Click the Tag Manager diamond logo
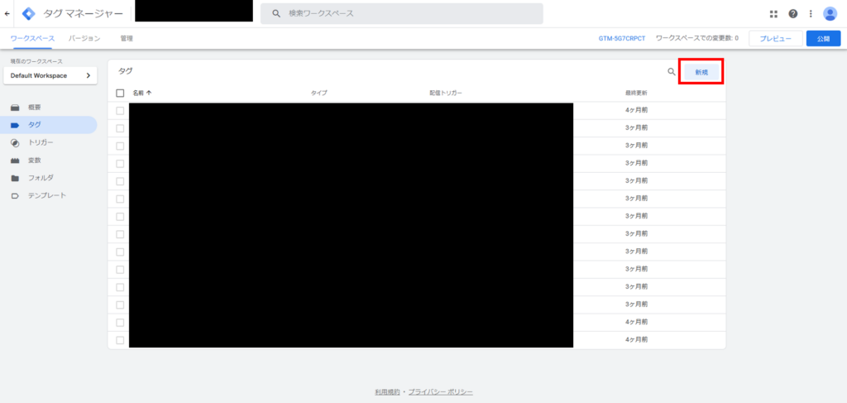 [29, 13]
